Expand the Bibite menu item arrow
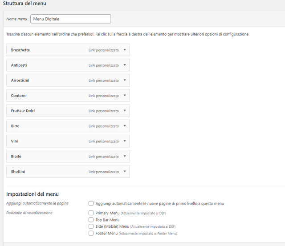This screenshot has width=285, height=246. click(x=125, y=157)
